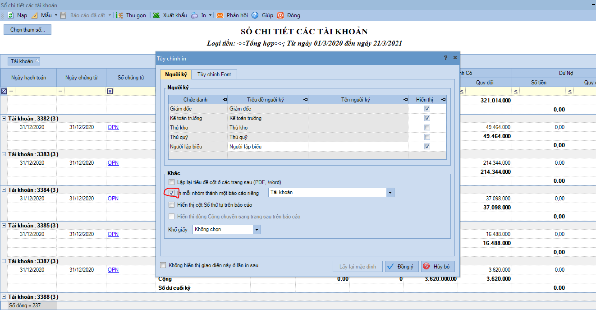Open the Mẫu template icon
596x310 pixels.
pos(34,15)
